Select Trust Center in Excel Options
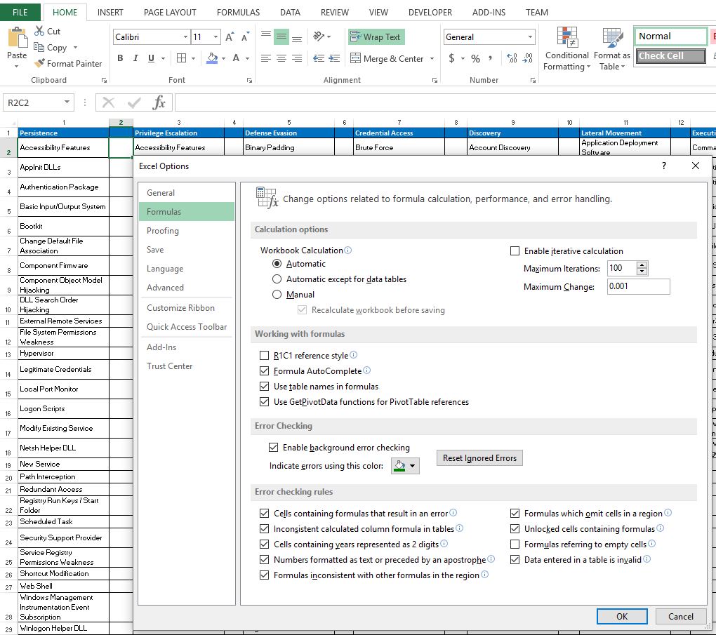 coord(187,366)
